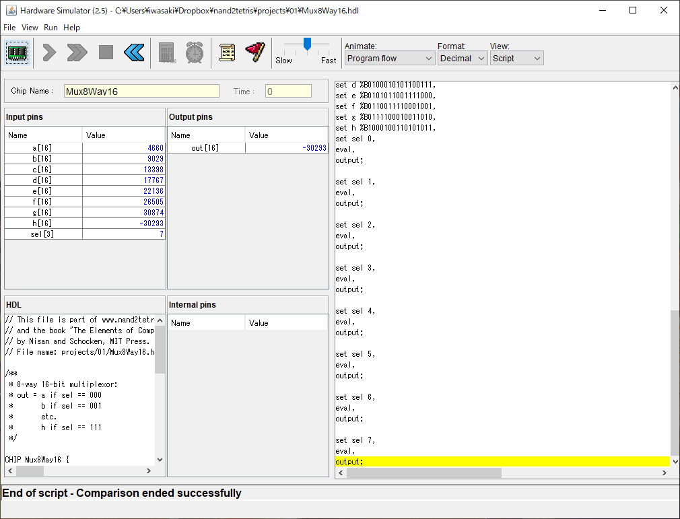Click the Reset rewind icon
680x519 pixels.
pos(134,53)
